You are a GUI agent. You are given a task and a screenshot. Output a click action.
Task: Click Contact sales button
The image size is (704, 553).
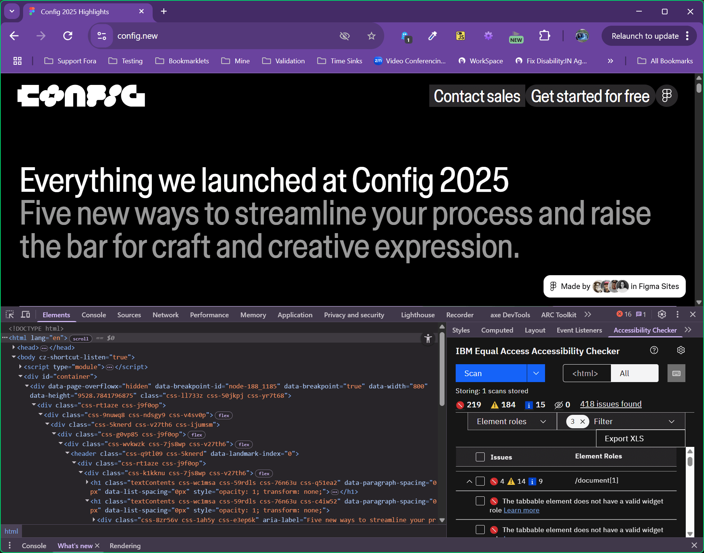[477, 96]
